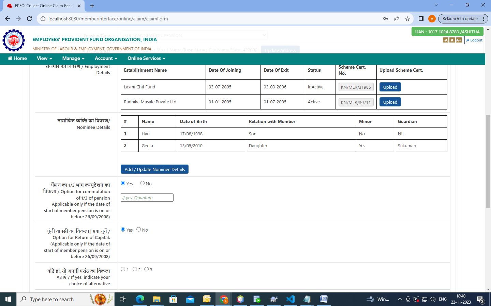Select Yes for Return of Capital option
The image size is (491, 306).
tap(123, 230)
